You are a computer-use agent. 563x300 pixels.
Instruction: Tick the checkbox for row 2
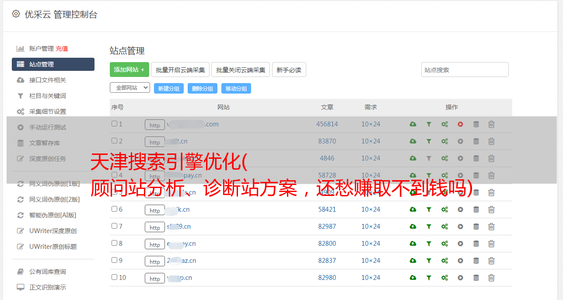click(x=114, y=141)
